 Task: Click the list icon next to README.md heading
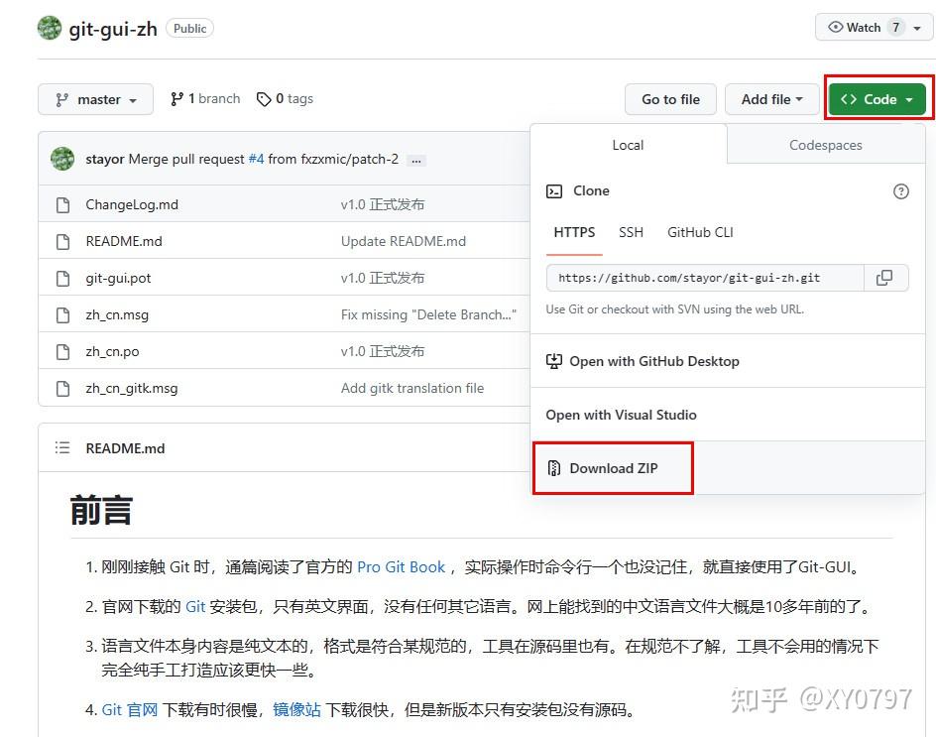60,447
